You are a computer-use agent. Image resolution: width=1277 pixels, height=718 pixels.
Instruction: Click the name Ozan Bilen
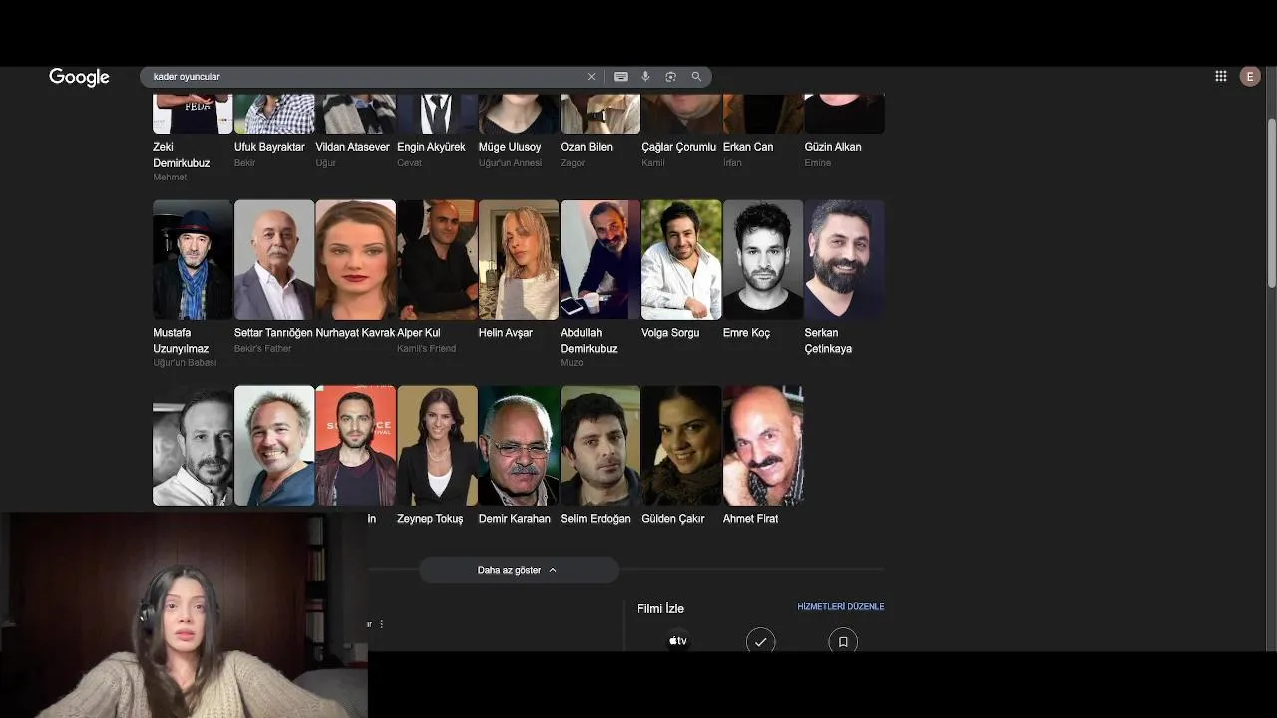[x=587, y=147]
